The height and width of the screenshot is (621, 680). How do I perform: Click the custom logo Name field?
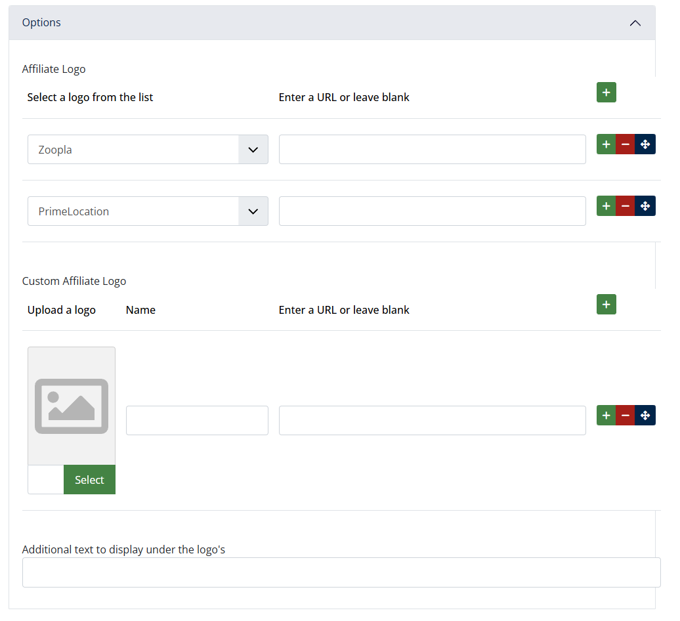pyautogui.click(x=197, y=421)
